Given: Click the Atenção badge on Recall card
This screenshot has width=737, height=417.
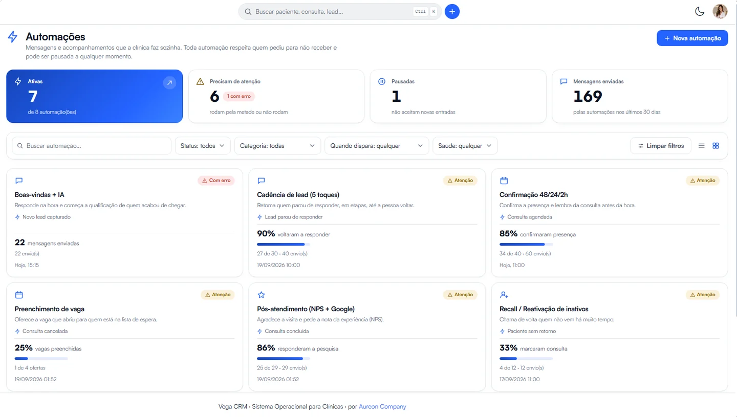Looking at the screenshot, I should coord(703,295).
